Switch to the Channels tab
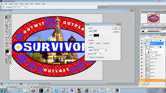The height and width of the screenshot is (93, 166). (151, 35)
